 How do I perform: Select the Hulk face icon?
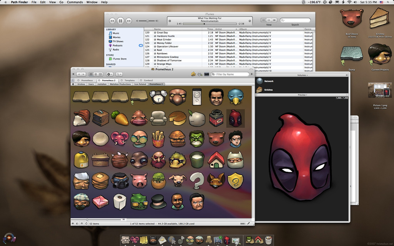click(x=197, y=138)
